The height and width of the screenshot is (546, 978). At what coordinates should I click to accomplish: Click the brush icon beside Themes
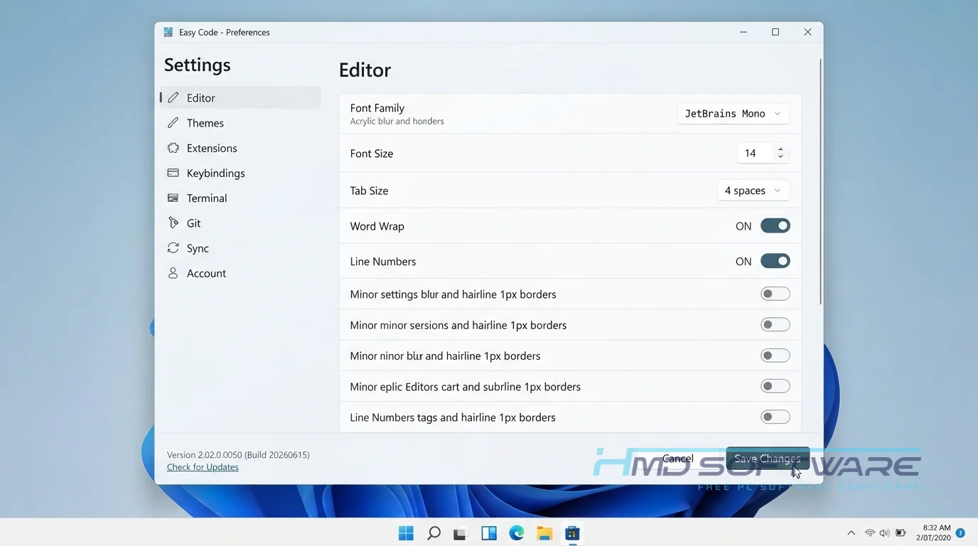tap(173, 122)
